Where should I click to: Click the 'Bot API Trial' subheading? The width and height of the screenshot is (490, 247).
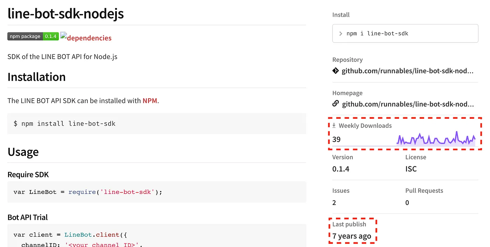click(x=28, y=217)
